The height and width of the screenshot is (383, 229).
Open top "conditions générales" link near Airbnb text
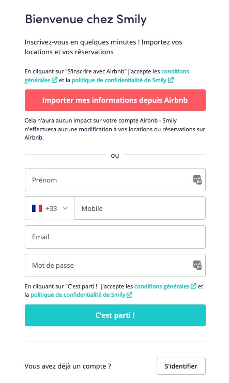pos(106,75)
